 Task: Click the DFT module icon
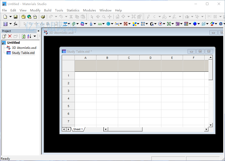[109, 24]
